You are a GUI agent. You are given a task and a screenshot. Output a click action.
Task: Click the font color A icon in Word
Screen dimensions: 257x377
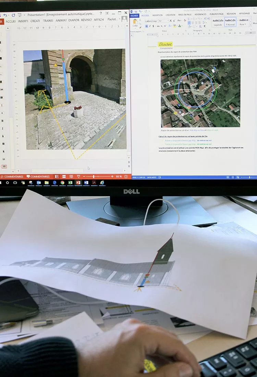click(179, 26)
